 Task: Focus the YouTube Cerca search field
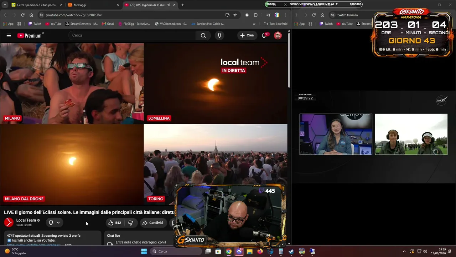[132, 35]
